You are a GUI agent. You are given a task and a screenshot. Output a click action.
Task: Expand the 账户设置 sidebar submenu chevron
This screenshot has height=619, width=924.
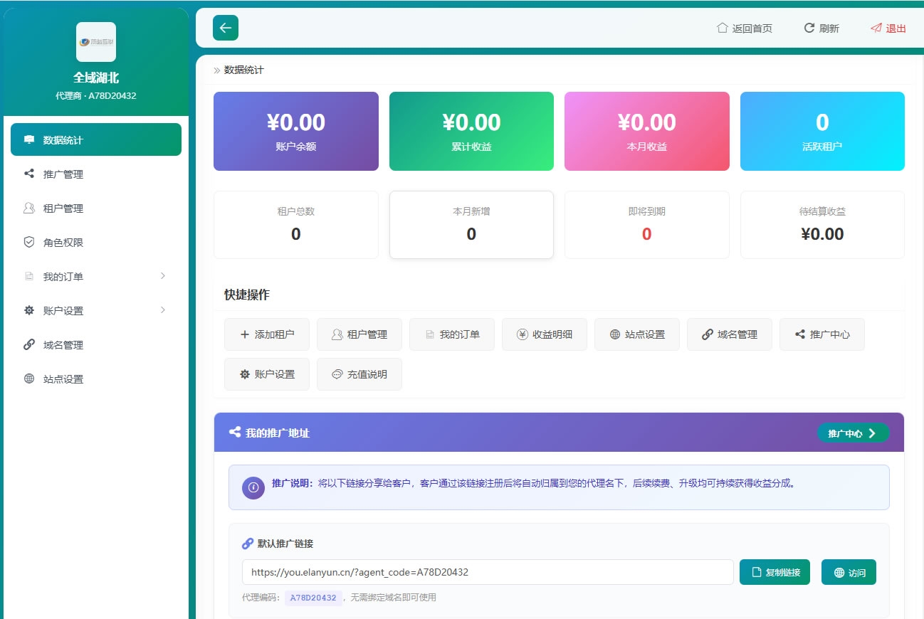click(163, 309)
